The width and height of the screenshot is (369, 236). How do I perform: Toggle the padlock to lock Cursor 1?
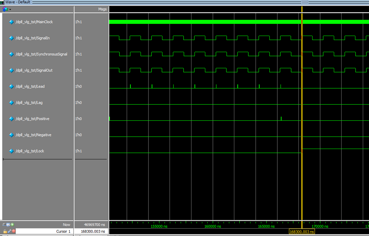point(5,231)
